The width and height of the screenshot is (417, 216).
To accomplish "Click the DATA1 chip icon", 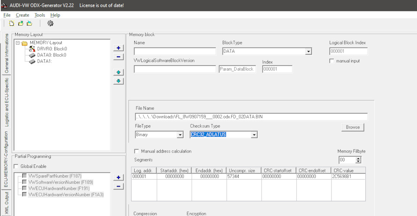I will pos(32,61).
